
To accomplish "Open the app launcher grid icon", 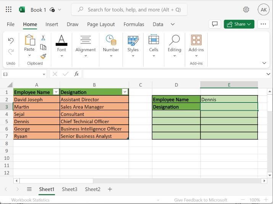I will (8, 10).
